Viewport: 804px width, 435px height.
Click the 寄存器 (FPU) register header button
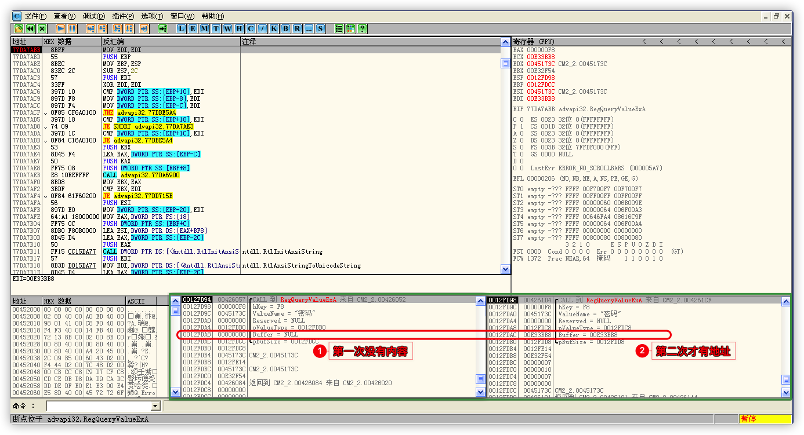534,42
